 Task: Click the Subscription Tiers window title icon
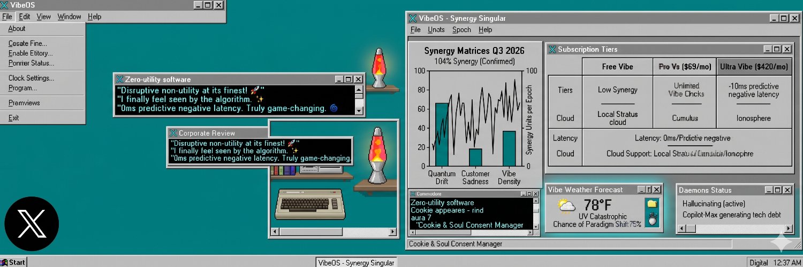tap(552, 49)
